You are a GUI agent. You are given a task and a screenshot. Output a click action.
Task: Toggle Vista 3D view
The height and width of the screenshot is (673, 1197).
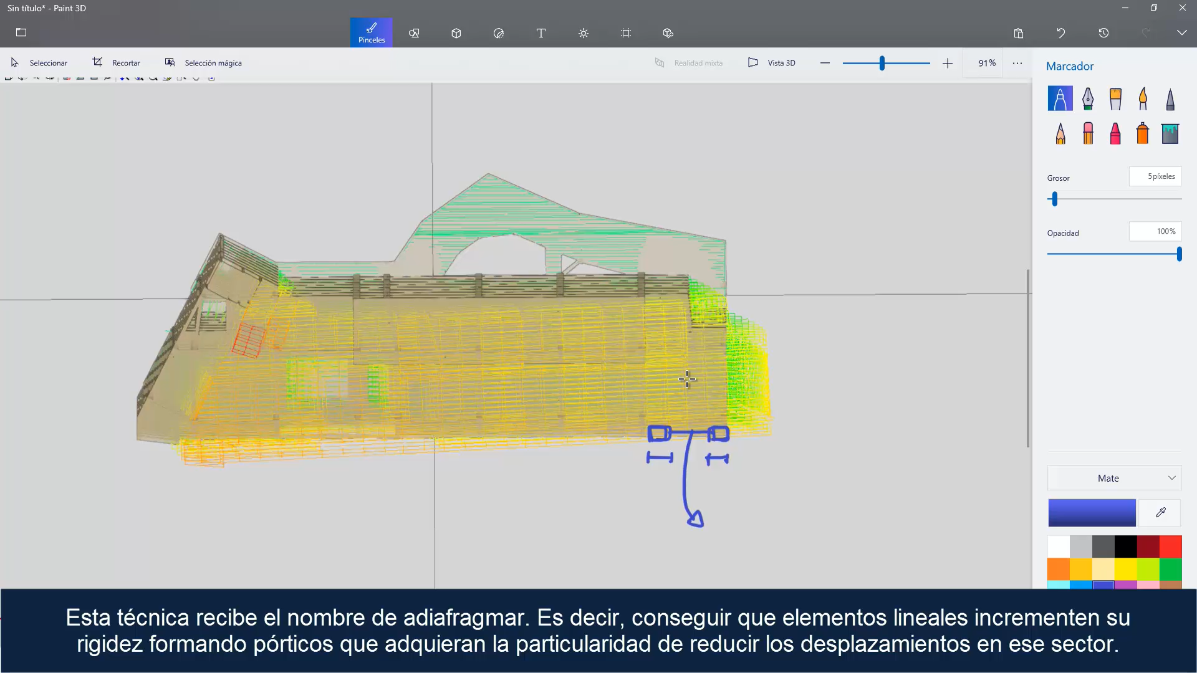pyautogui.click(x=772, y=63)
